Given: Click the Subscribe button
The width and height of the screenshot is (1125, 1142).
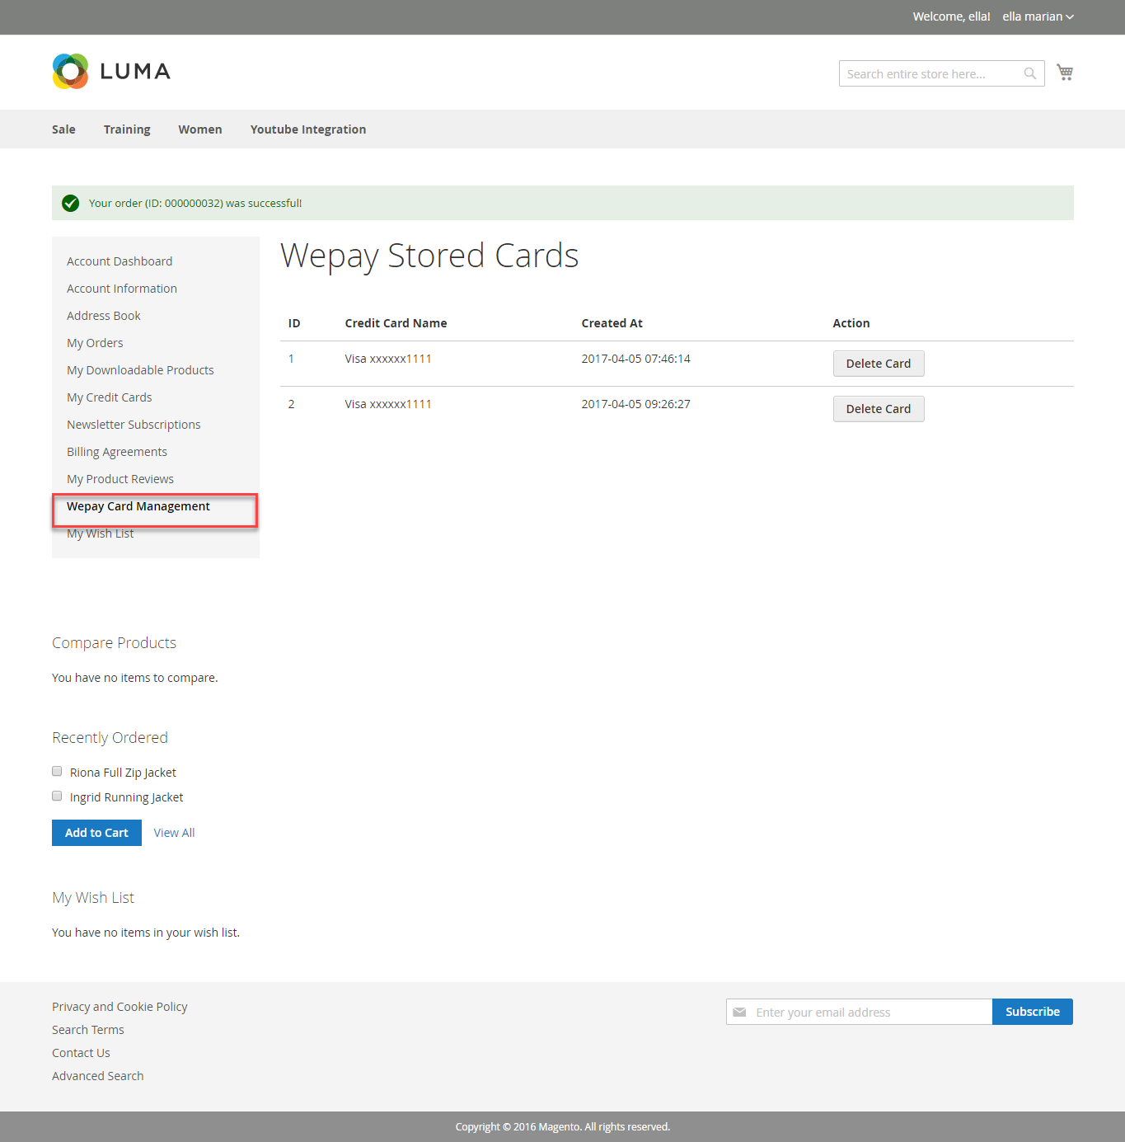Looking at the screenshot, I should 1032,1012.
